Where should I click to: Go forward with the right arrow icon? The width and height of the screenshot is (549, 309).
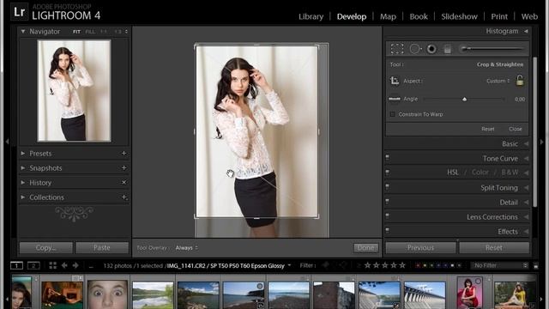tap(75, 265)
